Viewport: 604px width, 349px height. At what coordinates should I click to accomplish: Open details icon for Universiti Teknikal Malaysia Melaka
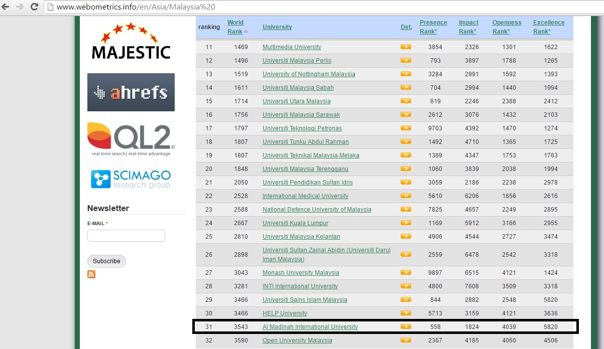(406, 155)
